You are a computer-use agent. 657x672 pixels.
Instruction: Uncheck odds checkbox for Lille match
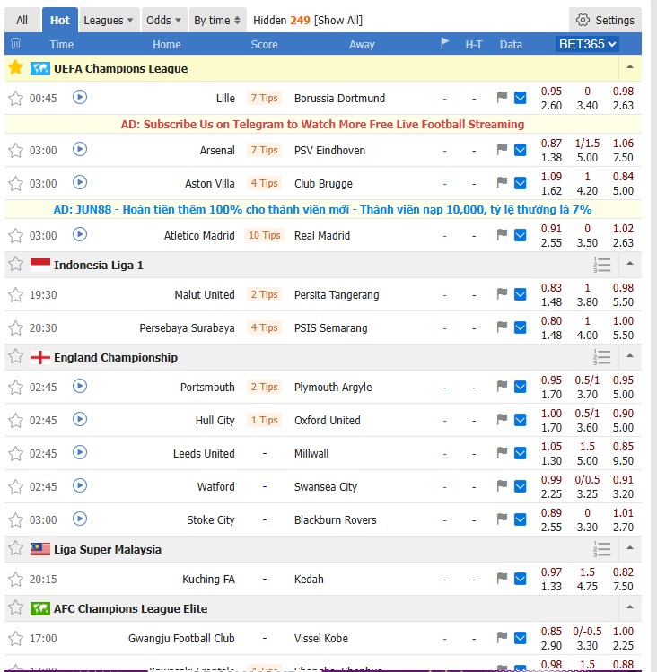[x=521, y=99]
